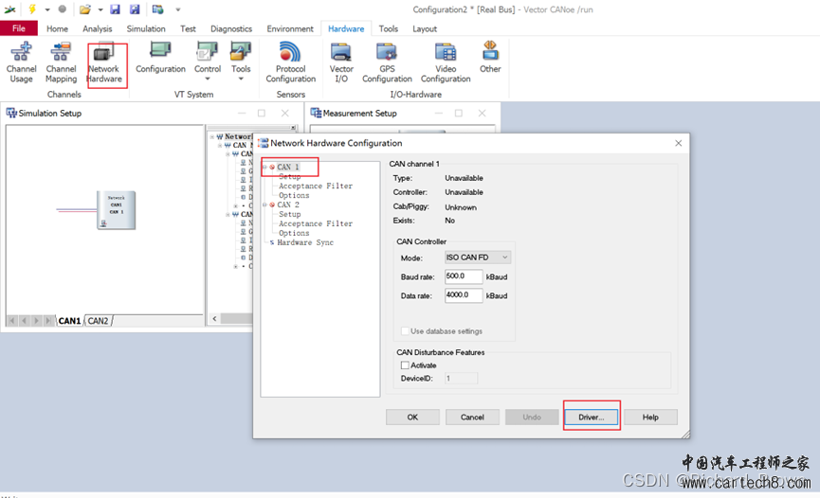
Task: Open the File menu
Action: coord(19,29)
